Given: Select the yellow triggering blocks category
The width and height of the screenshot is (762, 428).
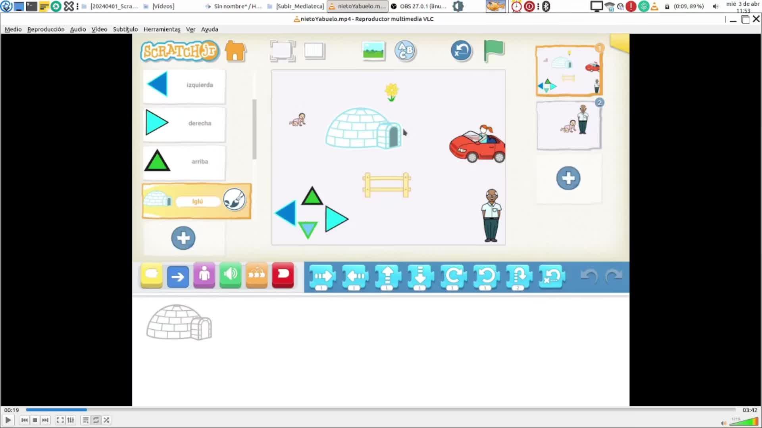Looking at the screenshot, I should point(152,275).
